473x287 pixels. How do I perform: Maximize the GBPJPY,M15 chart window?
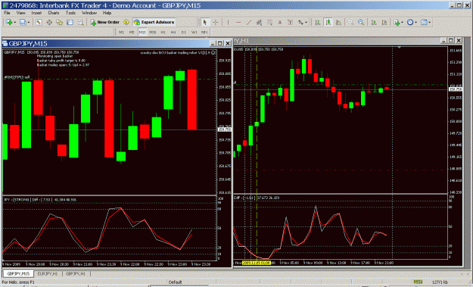220,43
